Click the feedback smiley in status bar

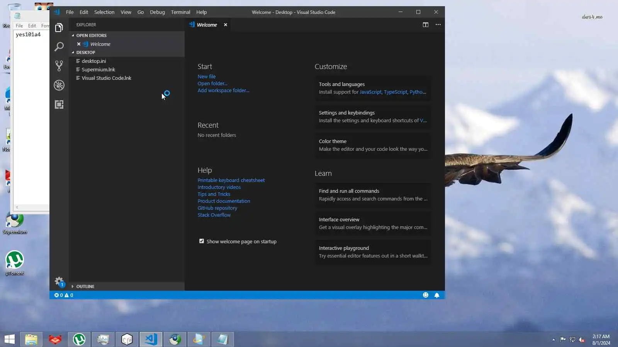click(426, 295)
